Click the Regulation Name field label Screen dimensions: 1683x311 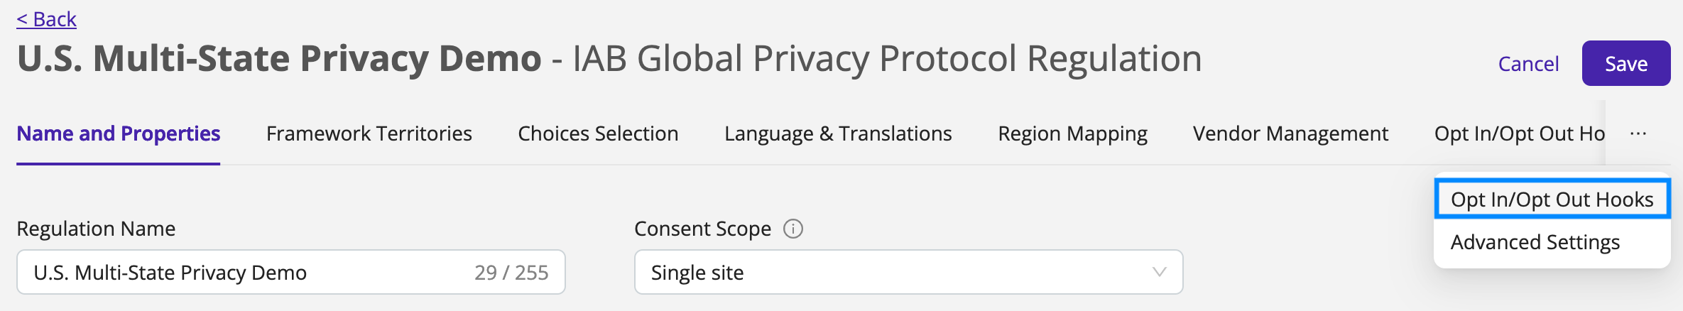tap(96, 229)
